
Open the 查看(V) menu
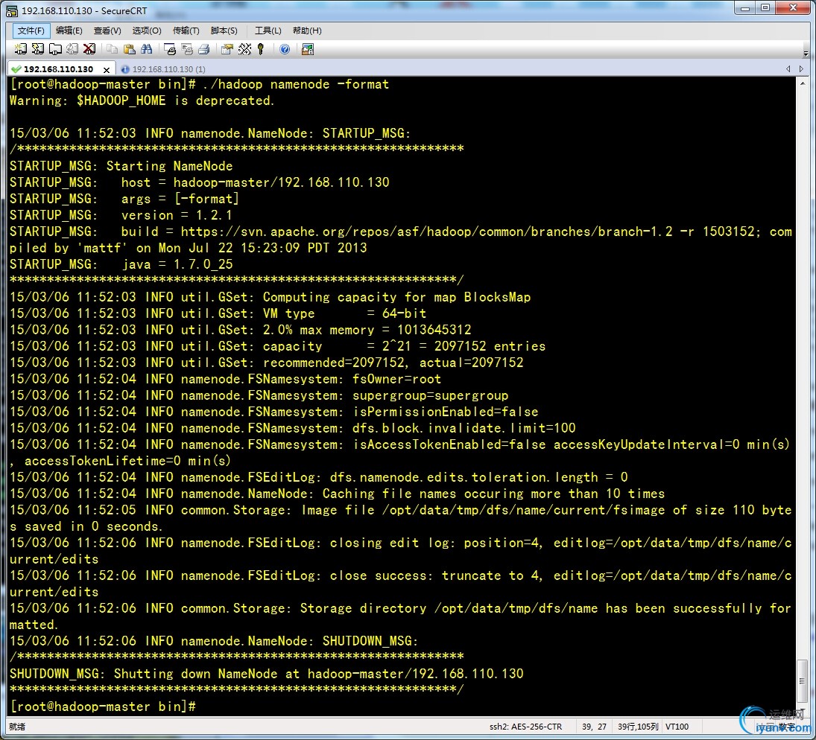pos(107,31)
